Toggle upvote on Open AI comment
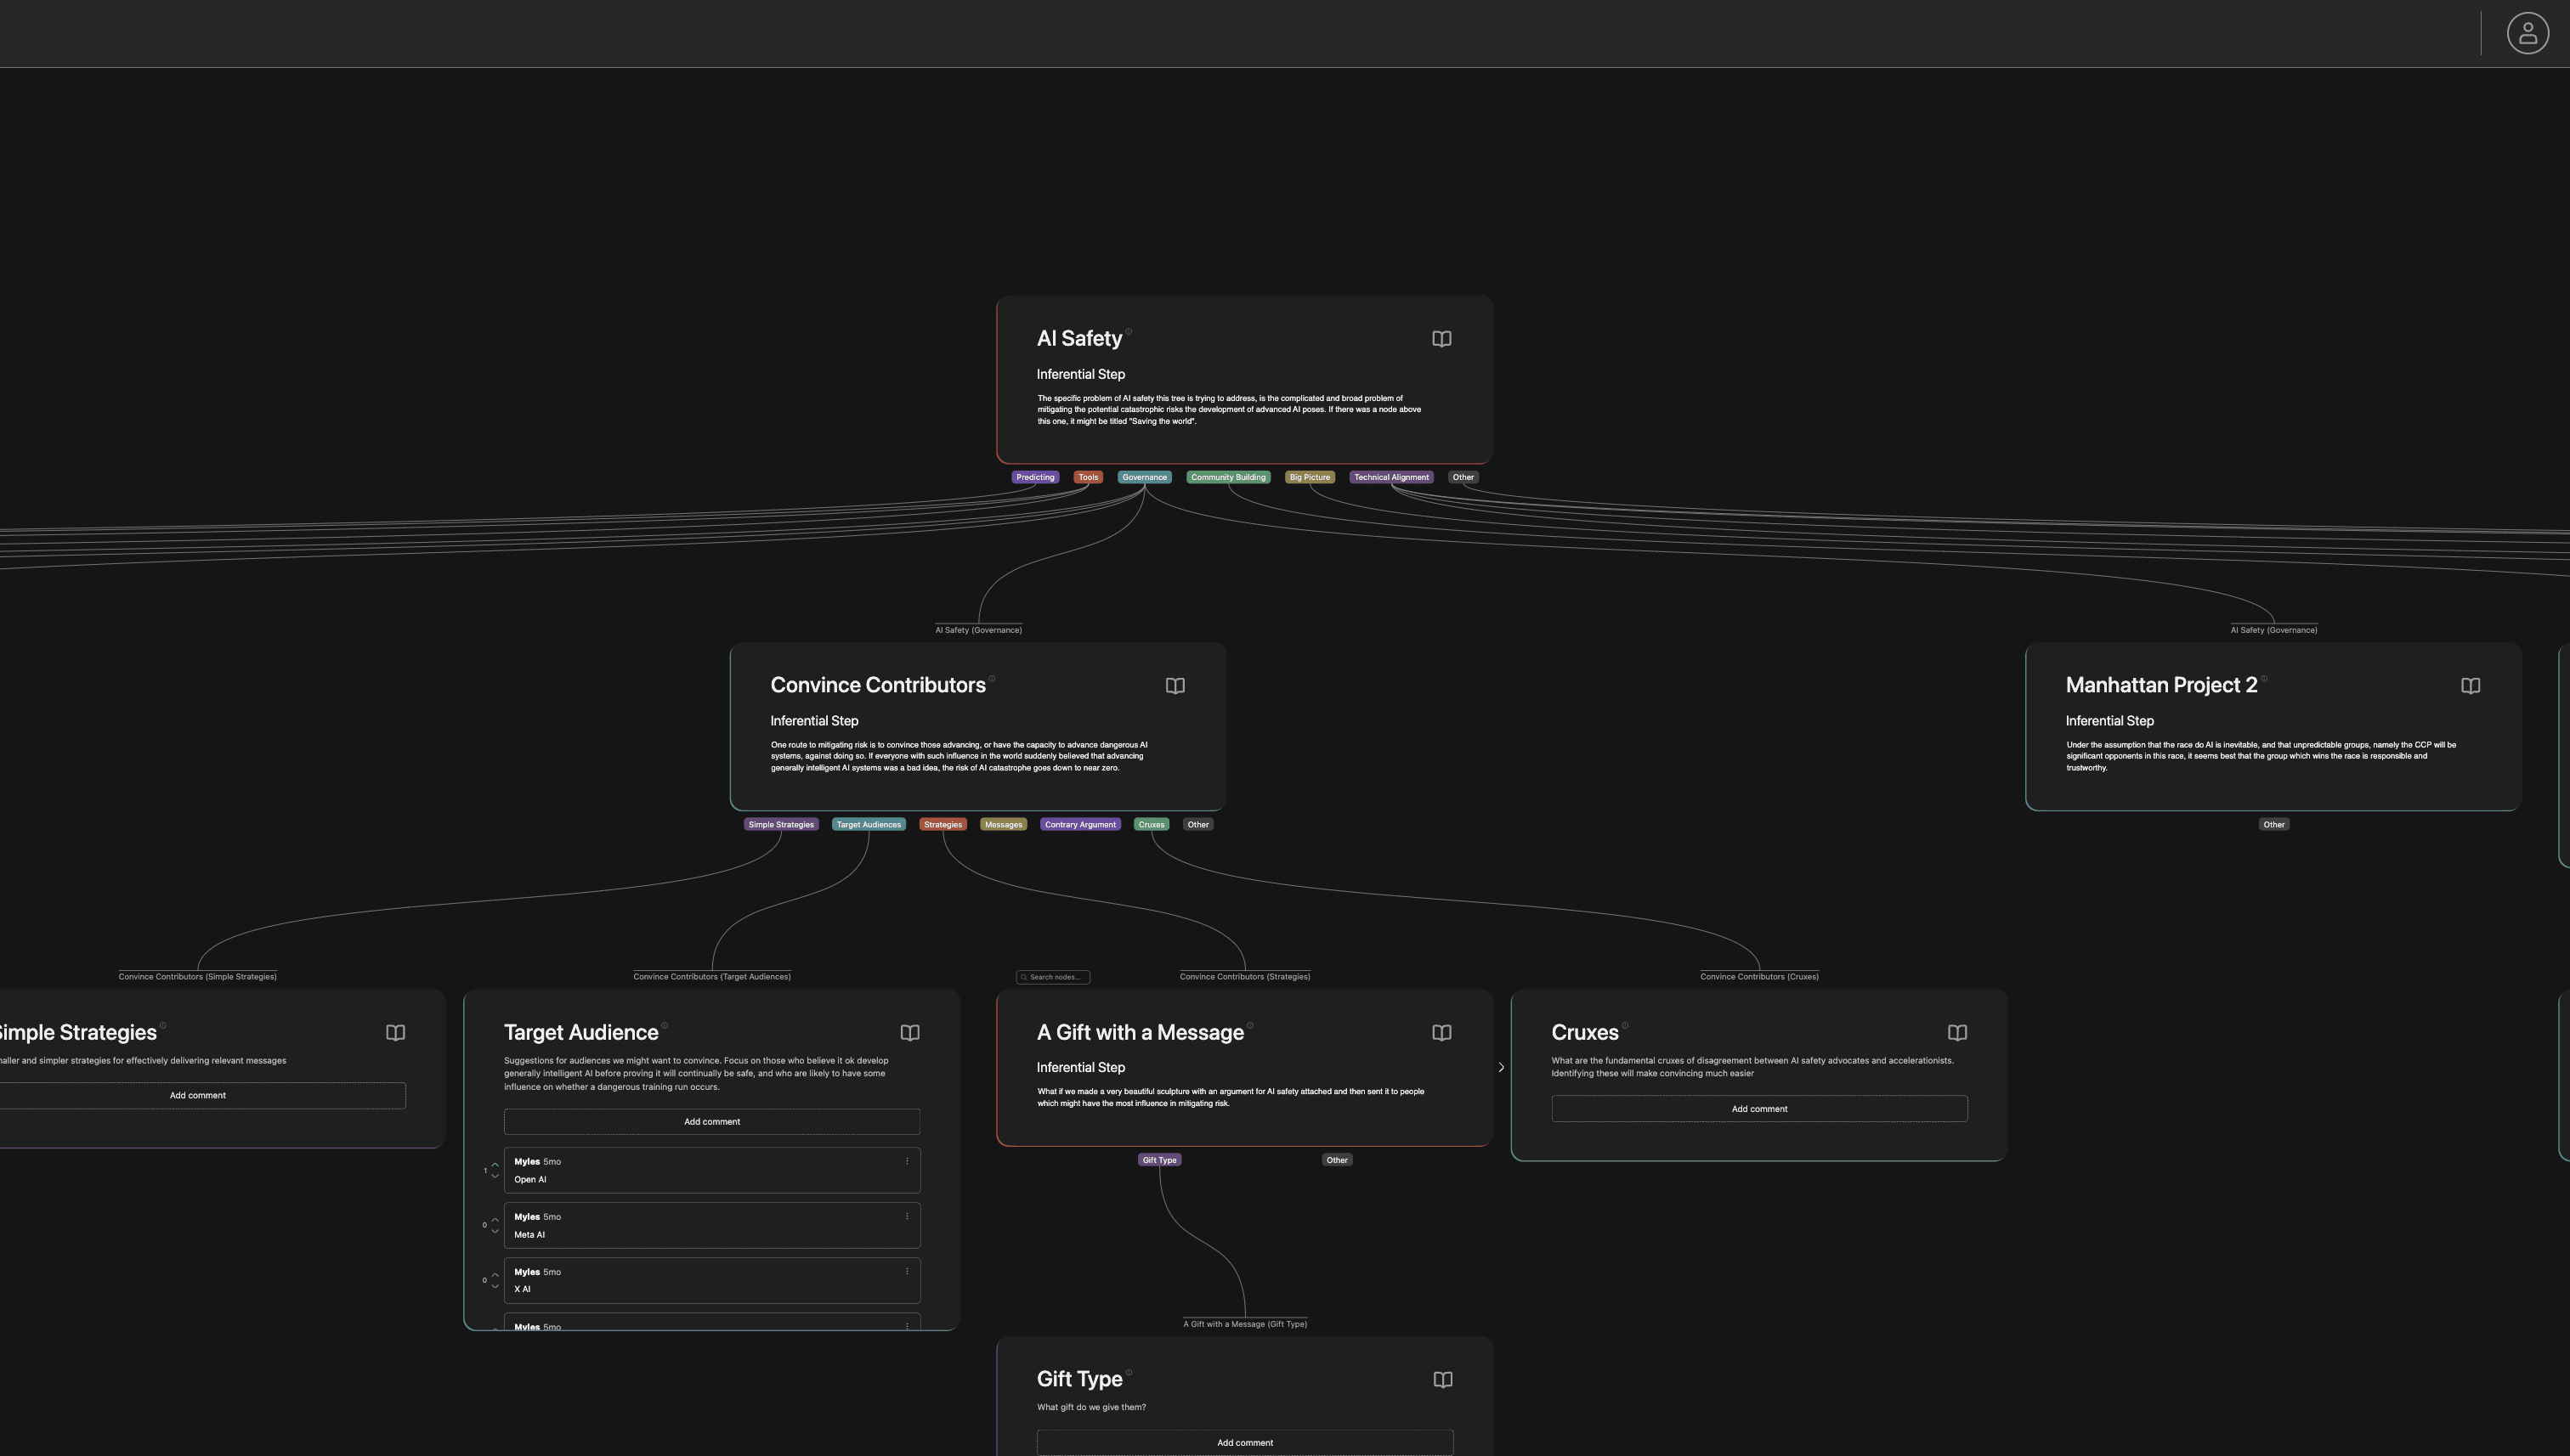Screen dimensions: 2570x1456 (x=495, y=1164)
